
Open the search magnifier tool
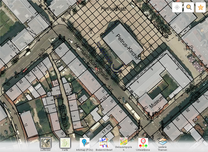[x=189, y=7]
